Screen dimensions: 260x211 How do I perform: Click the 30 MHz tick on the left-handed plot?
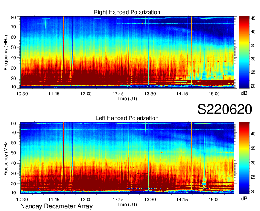(13, 174)
